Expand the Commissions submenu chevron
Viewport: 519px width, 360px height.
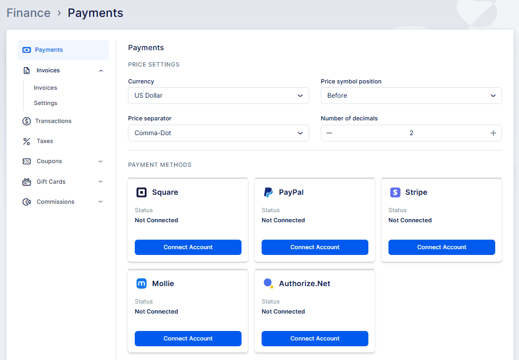click(x=100, y=202)
